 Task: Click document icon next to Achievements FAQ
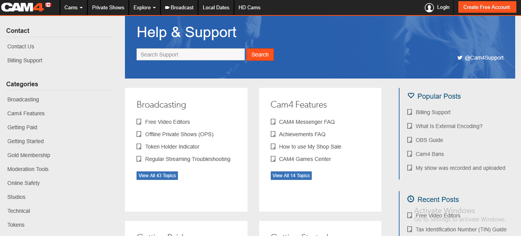click(x=273, y=134)
